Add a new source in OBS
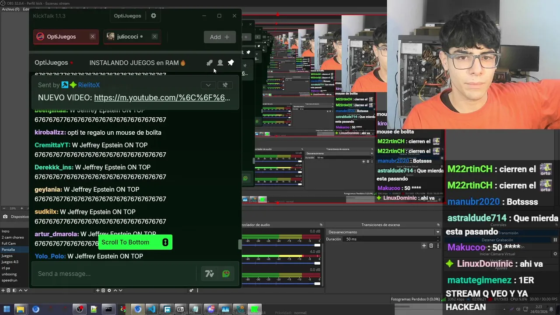 (x=98, y=290)
